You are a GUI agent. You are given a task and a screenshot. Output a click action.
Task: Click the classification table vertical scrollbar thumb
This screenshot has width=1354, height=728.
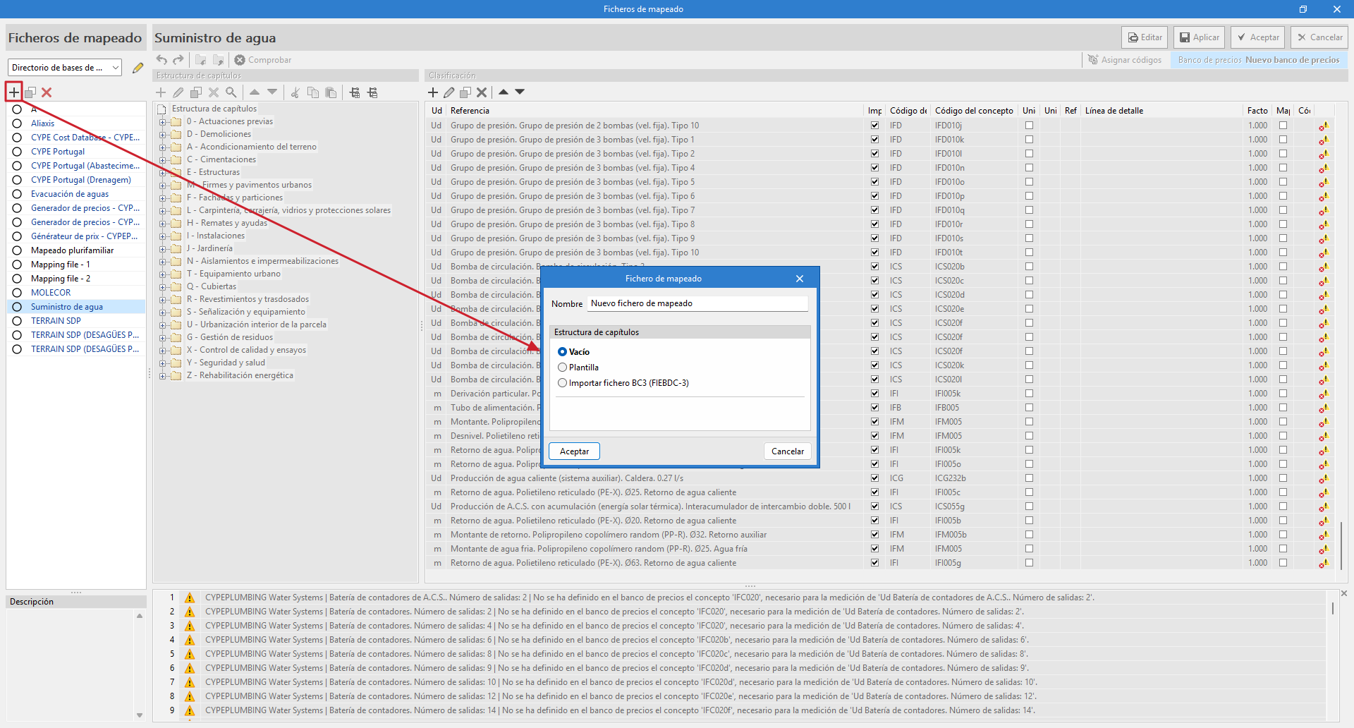(x=1341, y=545)
